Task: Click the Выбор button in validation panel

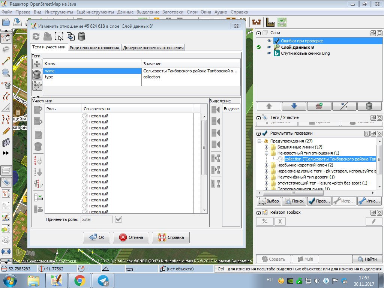Action: [x=269, y=201]
